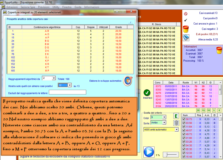Uncheck the checkbox for ambo 12 33
Image resolution: width=223 pixels, height=160 pixels.
184,153
